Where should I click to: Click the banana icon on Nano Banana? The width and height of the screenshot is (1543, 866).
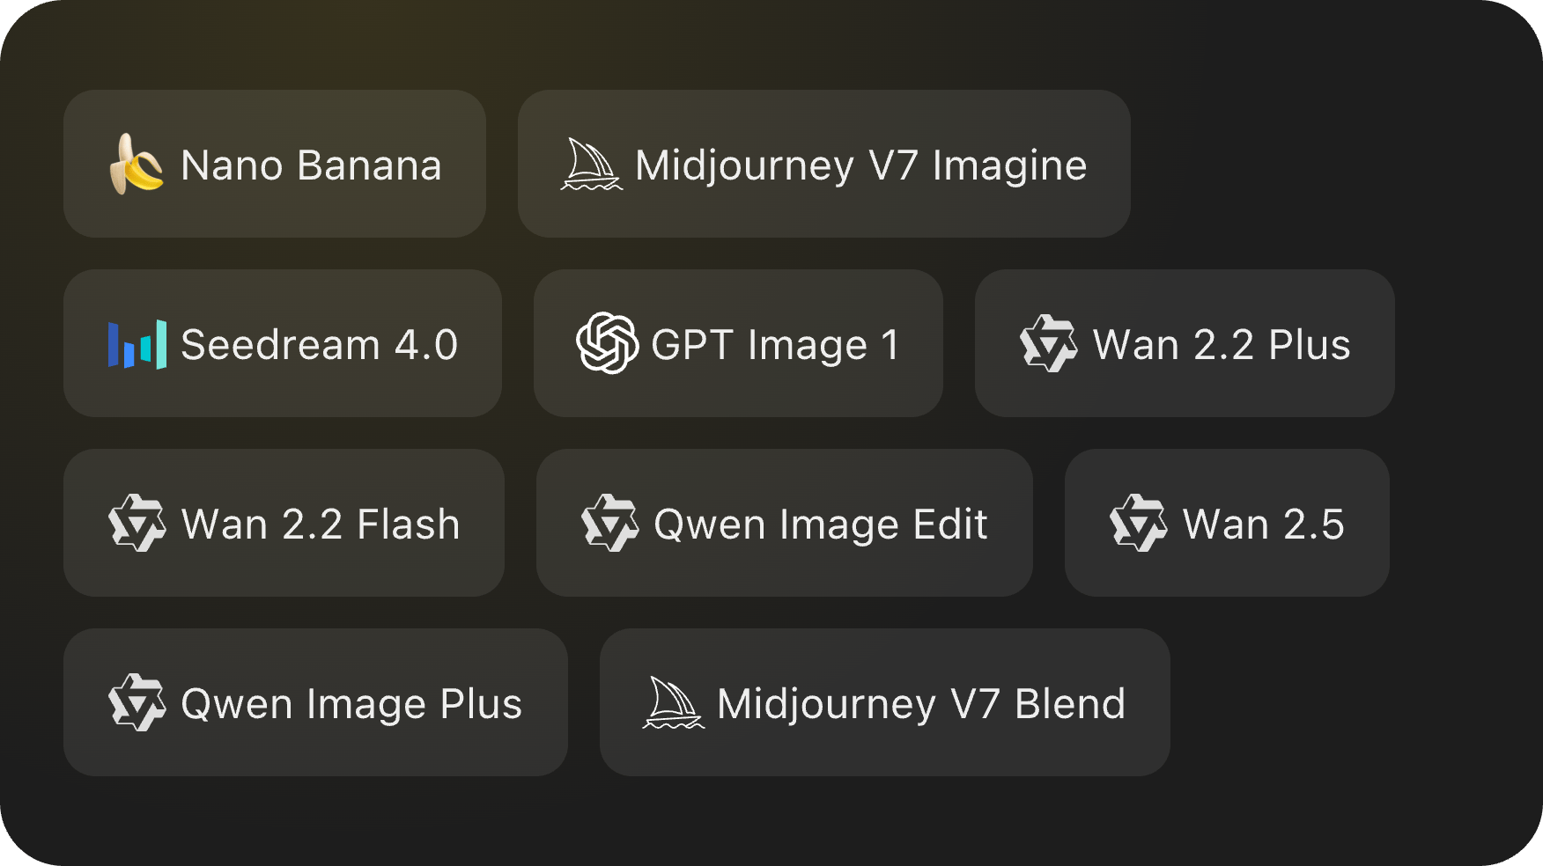click(137, 165)
